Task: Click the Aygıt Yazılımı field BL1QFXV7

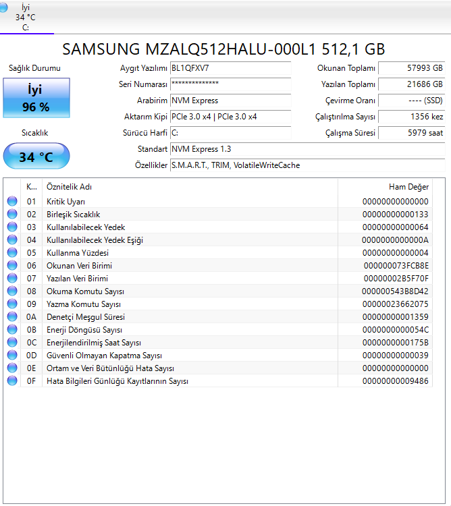Action: coord(230,68)
